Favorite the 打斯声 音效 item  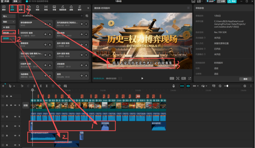click(x=45, y=65)
